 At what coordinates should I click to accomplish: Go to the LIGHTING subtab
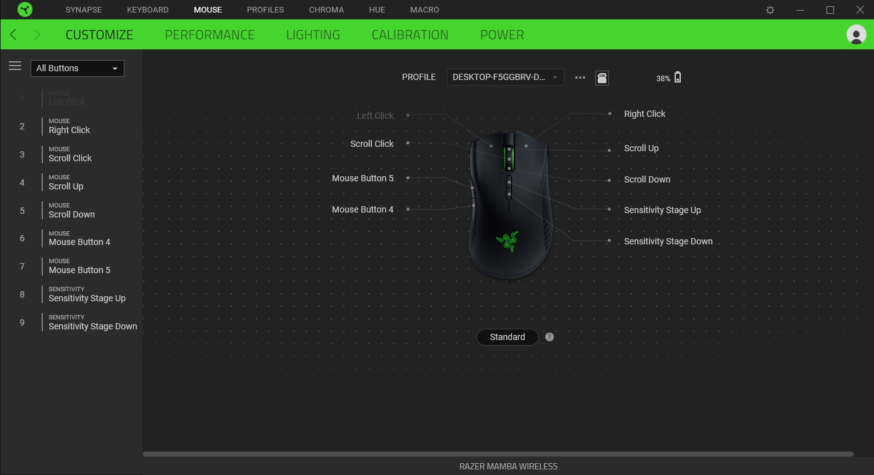point(313,35)
